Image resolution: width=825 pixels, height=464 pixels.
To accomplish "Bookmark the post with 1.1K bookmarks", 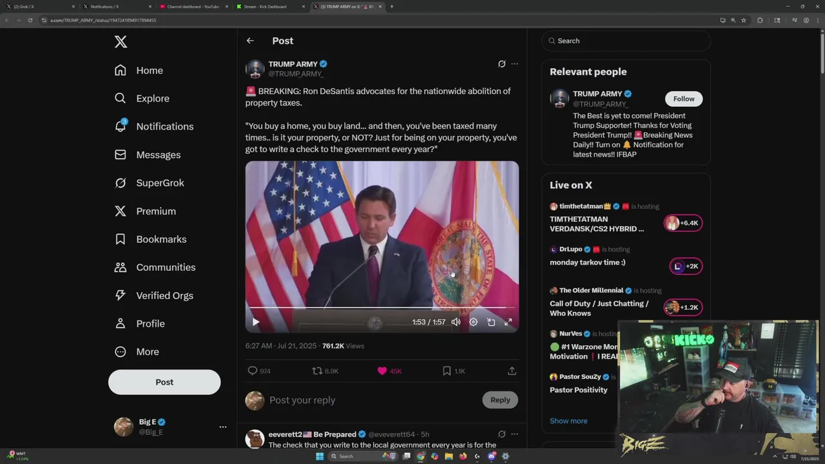I will point(454,371).
